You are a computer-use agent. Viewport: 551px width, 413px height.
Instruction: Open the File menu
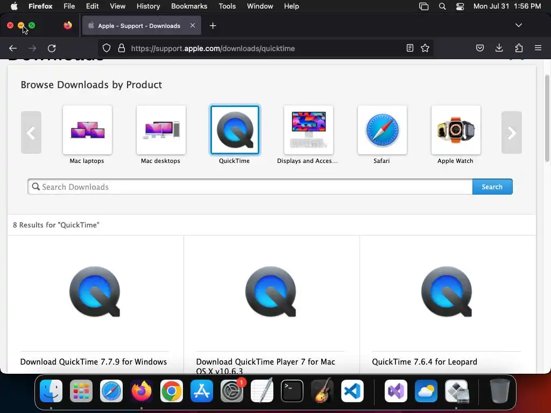(x=69, y=6)
